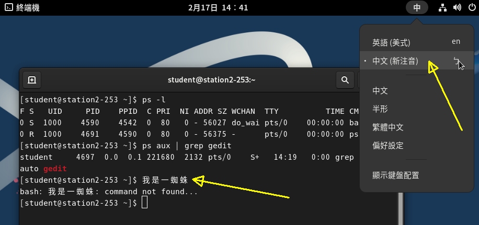The height and width of the screenshot is (225, 479).
Task: Expand the 繁體中文 option
Action: [387, 127]
